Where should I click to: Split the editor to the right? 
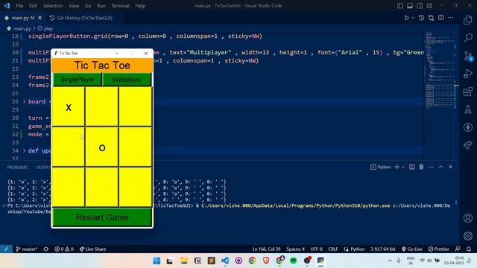click(x=440, y=18)
